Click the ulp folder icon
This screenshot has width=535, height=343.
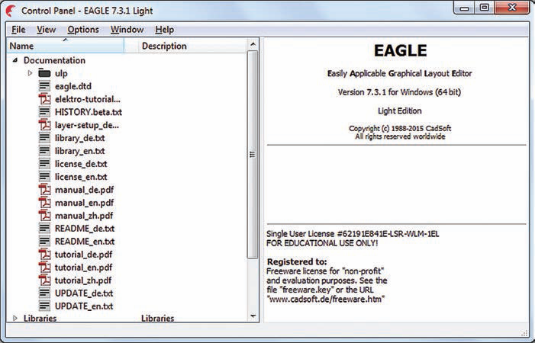point(44,73)
